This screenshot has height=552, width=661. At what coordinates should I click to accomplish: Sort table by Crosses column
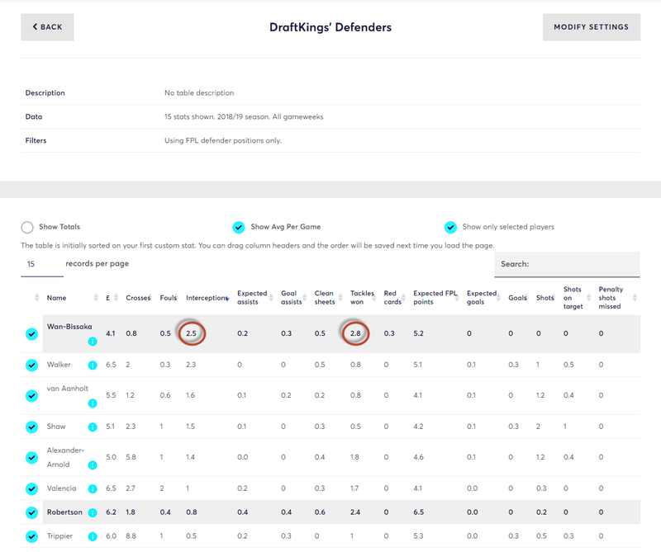(x=138, y=298)
